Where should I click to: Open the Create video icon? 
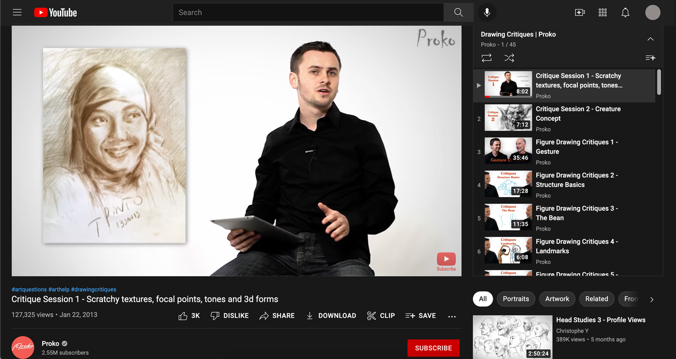(580, 13)
